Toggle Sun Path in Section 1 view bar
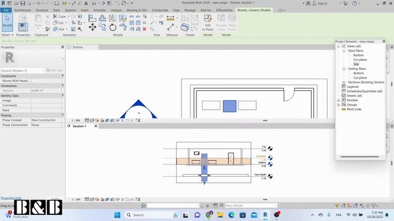Image resolution: width=394 pixels, height=221 pixels. pos(97,200)
